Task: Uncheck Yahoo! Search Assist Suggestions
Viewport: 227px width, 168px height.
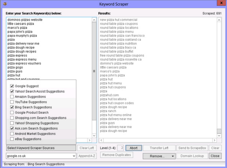Action: (x=12, y=91)
